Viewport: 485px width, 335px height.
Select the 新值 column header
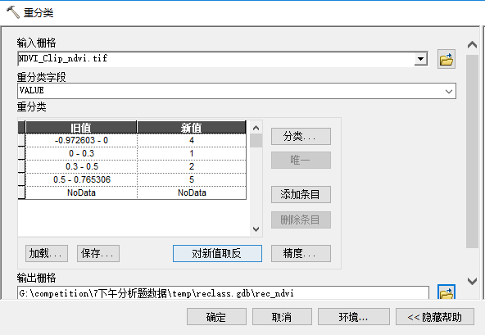click(192, 128)
